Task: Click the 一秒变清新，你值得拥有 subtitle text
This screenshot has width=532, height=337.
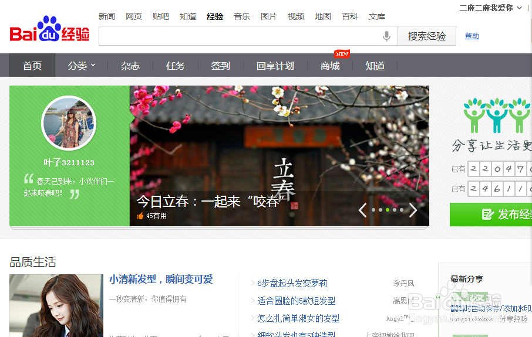Action: 147,299
